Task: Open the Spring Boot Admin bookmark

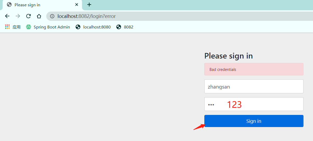Action: tap(48, 27)
